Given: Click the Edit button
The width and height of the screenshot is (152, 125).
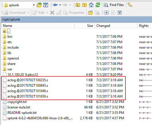Looking at the screenshot, I should (39, 13).
